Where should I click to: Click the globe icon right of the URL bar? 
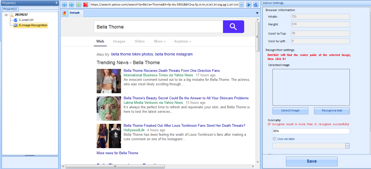click(x=256, y=5)
